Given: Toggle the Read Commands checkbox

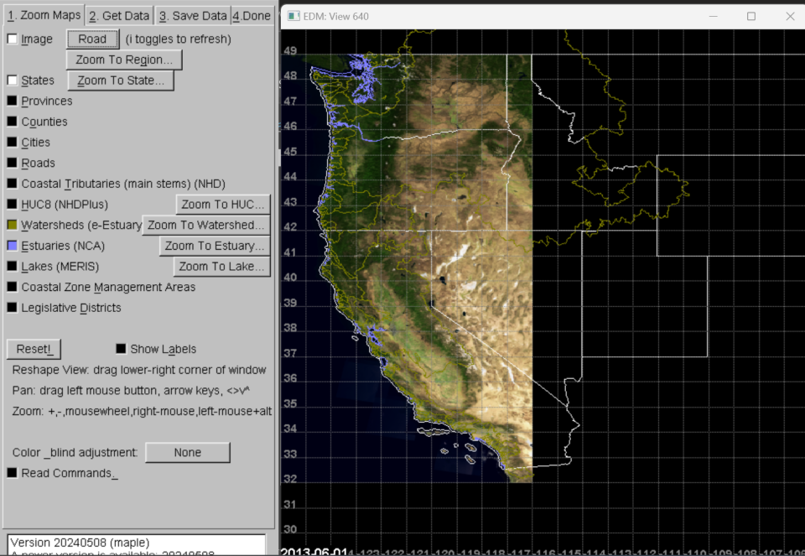Looking at the screenshot, I should click(13, 473).
